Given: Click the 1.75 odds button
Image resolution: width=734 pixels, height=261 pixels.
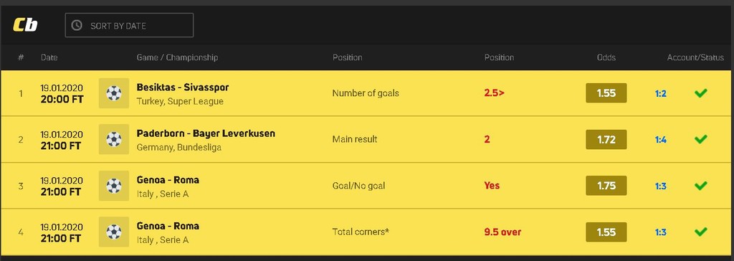Looking at the screenshot, I should [x=606, y=186].
